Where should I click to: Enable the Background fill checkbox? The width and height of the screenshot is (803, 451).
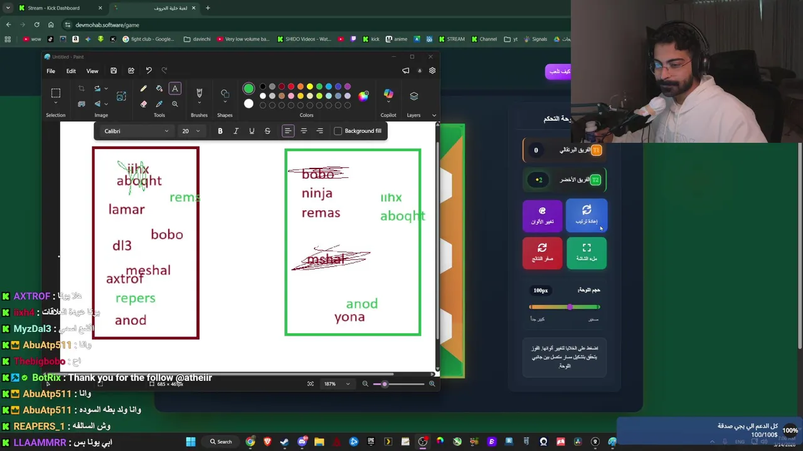coord(338,131)
